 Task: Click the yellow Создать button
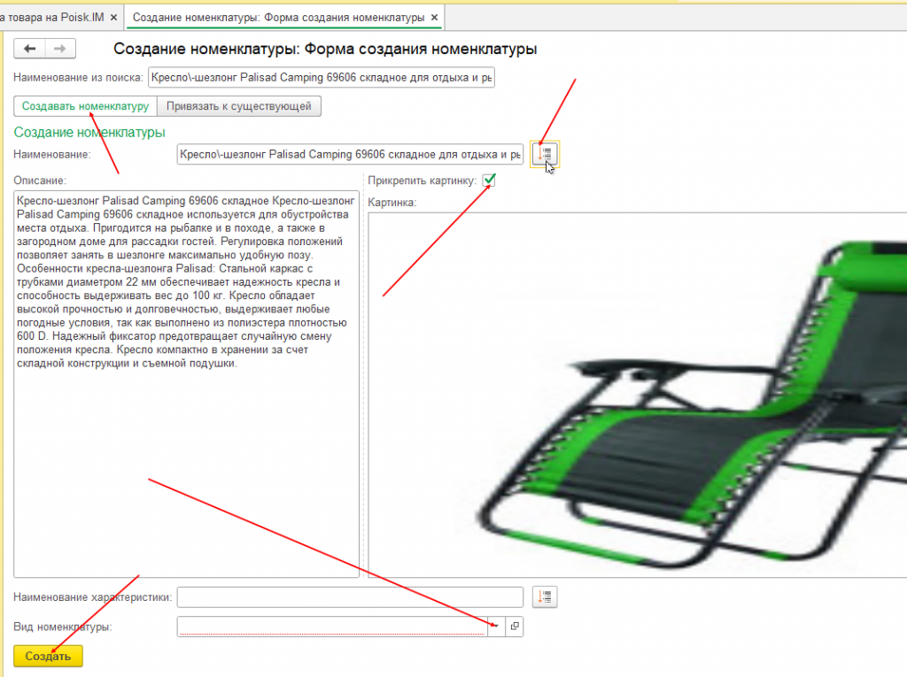(48, 656)
